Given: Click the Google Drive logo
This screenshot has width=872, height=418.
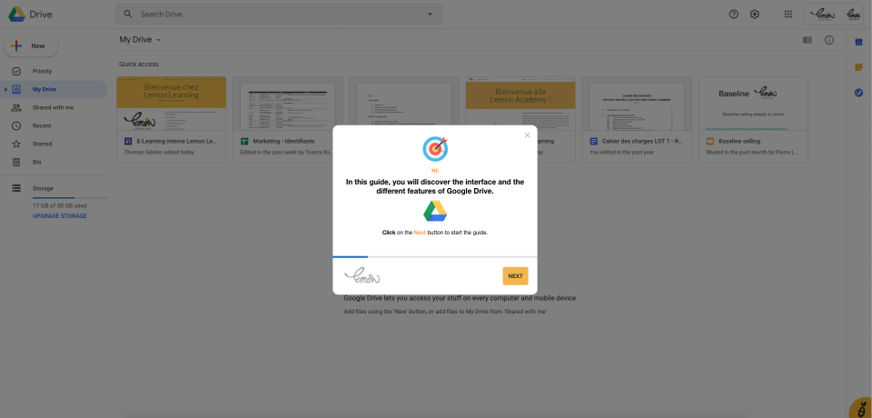Looking at the screenshot, I should 16,15.
